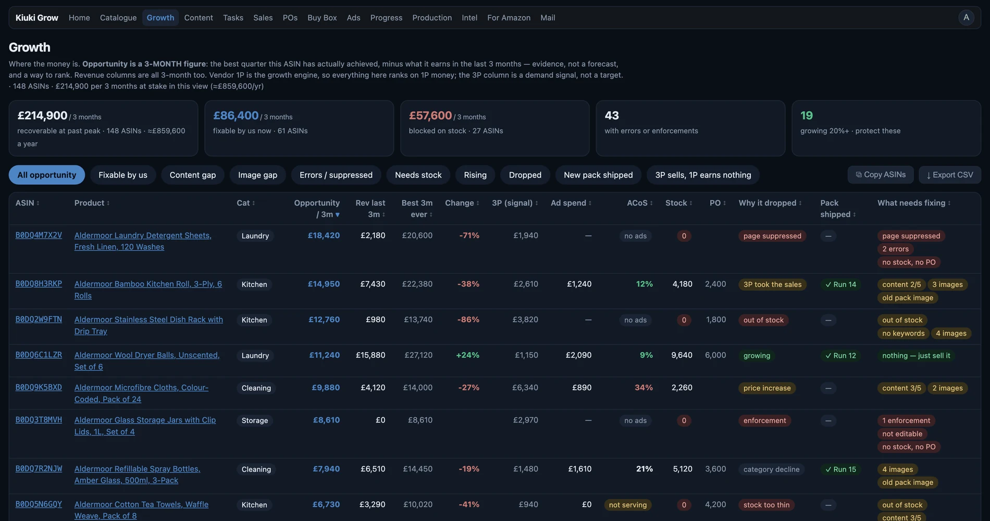The height and width of the screenshot is (521, 990).
Task: Click the category decline badge
Action: coord(771,469)
